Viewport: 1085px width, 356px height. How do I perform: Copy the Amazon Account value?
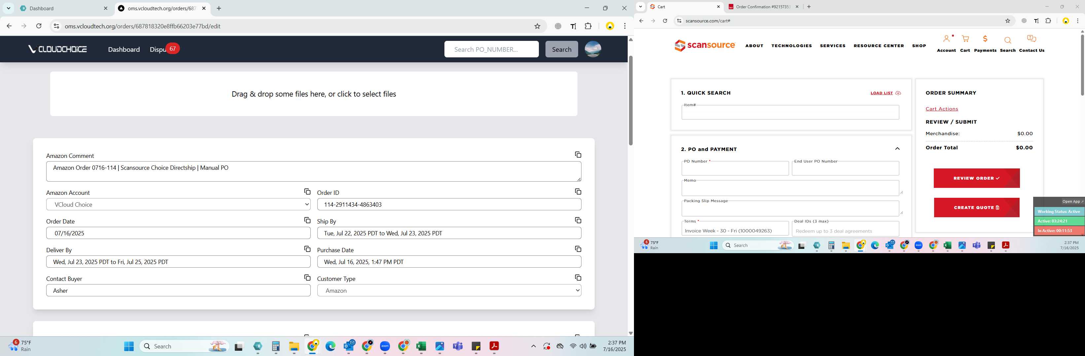(307, 192)
